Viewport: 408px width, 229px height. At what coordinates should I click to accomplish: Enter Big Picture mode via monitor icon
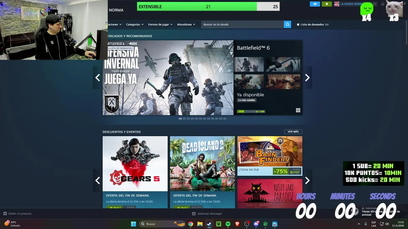tap(383, 4)
